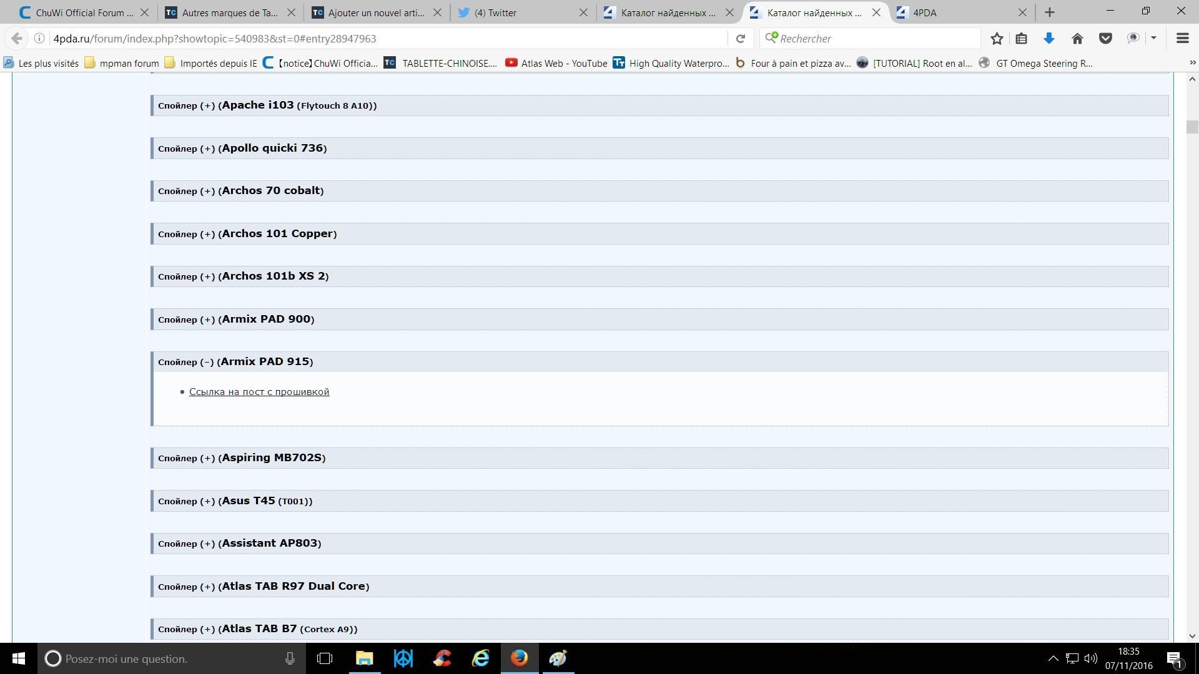Open File Explorer from the taskbar
The width and height of the screenshot is (1199, 674).
pyautogui.click(x=364, y=658)
